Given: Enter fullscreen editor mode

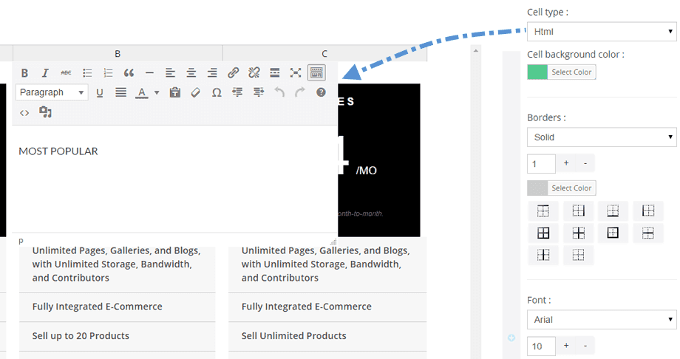Looking at the screenshot, I should pos(296,72).
